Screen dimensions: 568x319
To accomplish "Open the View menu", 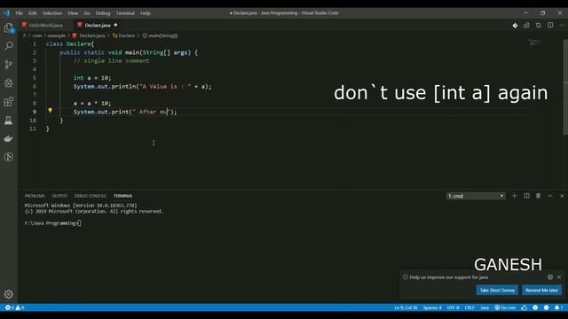I will [x=73, y=13].
